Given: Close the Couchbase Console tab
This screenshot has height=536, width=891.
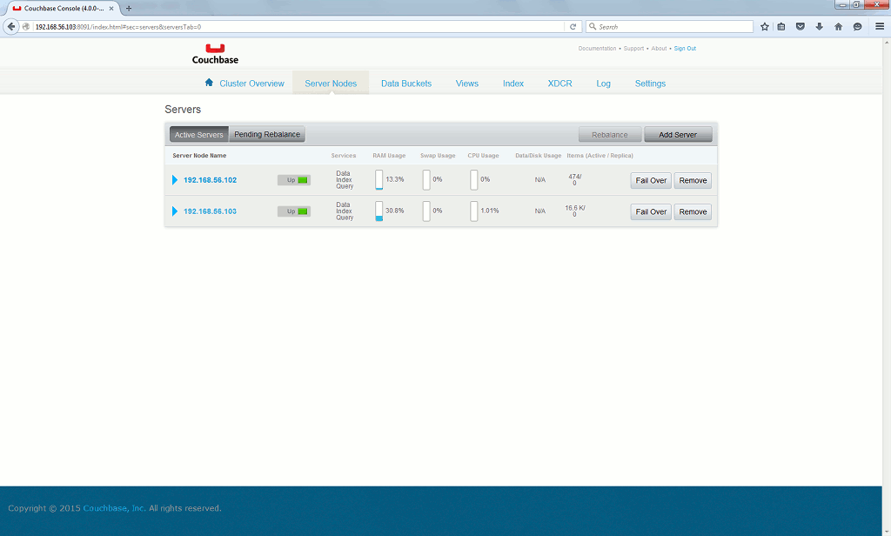Looking at the screenshot, I should click(111, 9).
